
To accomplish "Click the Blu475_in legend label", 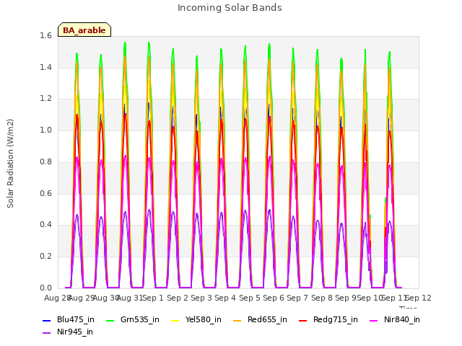I will pyautogui.click(x=76, y=319).
